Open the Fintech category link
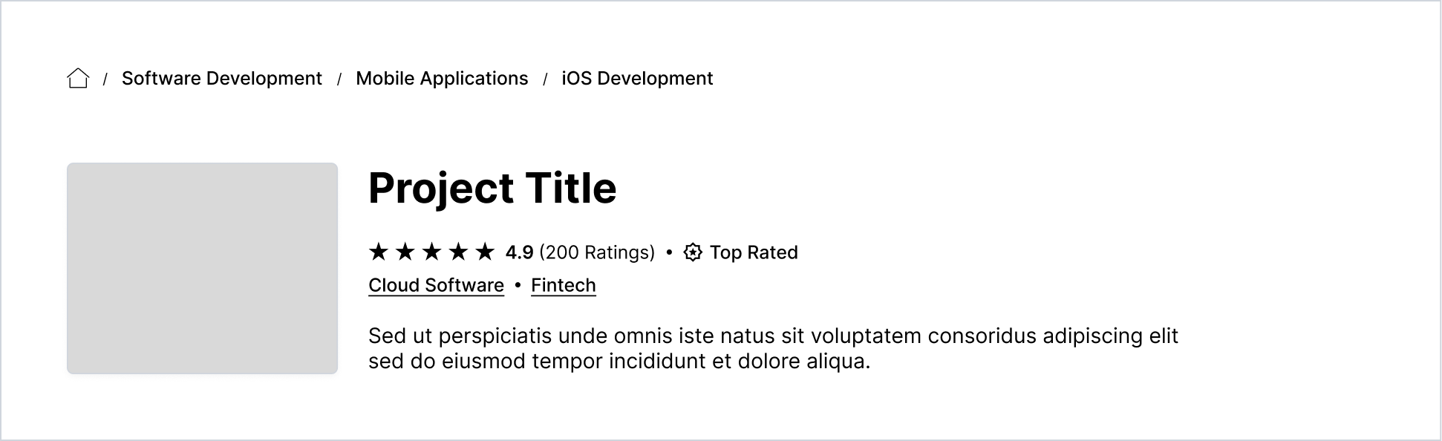 click(x=564, y=286)
